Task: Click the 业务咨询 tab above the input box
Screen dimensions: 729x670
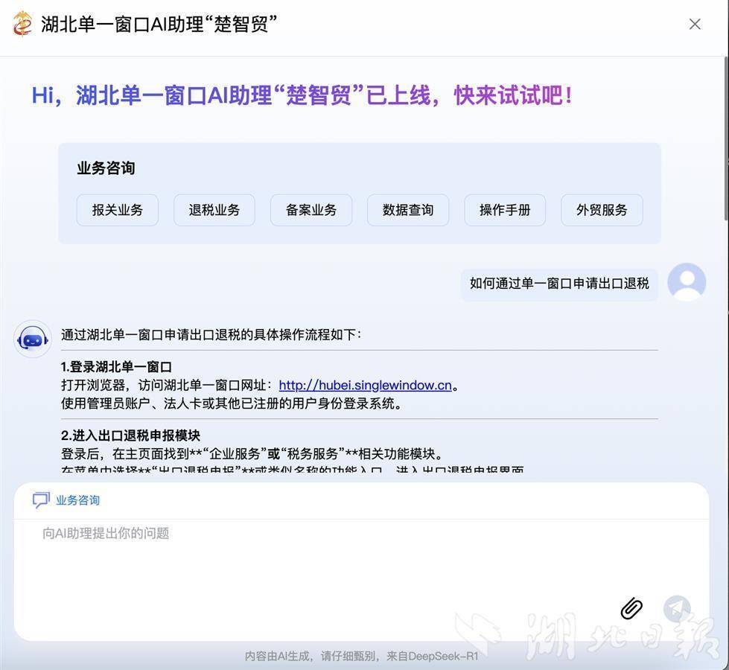Action: (66, 500)
